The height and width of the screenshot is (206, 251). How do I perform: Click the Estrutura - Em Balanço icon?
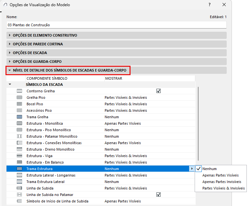click(x=19, y=162)
